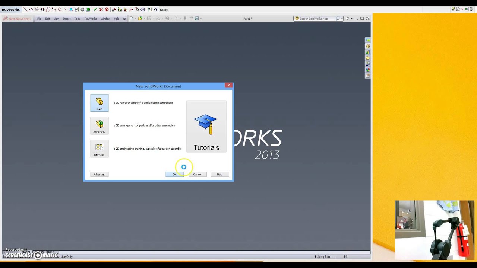Click the Open document folder icon

(x=140, y=19)
